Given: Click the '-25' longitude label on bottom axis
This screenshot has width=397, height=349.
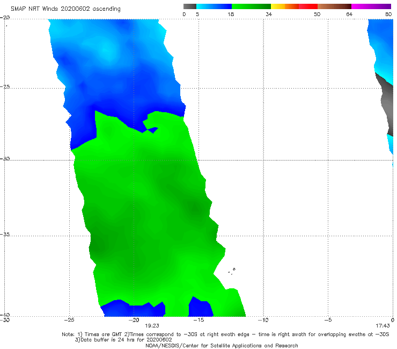Looking at the screenshot, I should 69,320.
